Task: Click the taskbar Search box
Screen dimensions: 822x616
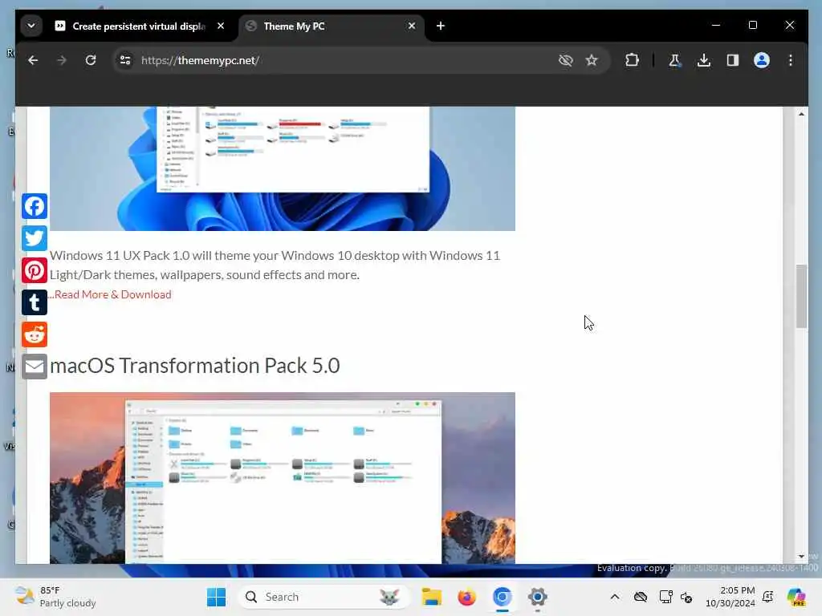Action: (323, 597)
